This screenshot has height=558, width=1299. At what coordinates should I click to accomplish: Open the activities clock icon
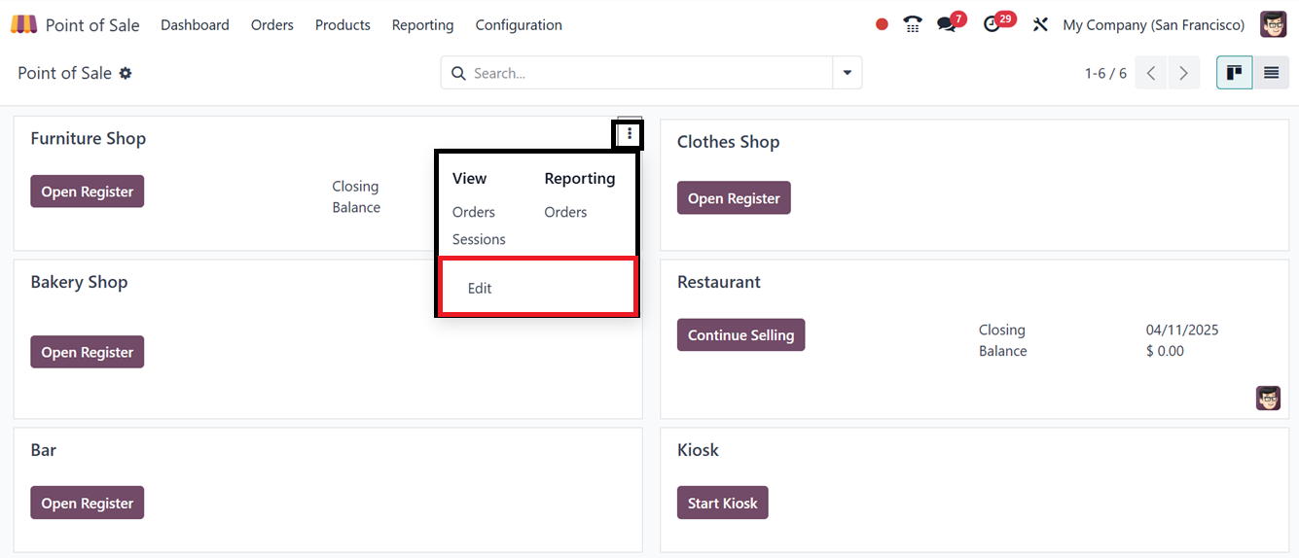tap(992, 25)
